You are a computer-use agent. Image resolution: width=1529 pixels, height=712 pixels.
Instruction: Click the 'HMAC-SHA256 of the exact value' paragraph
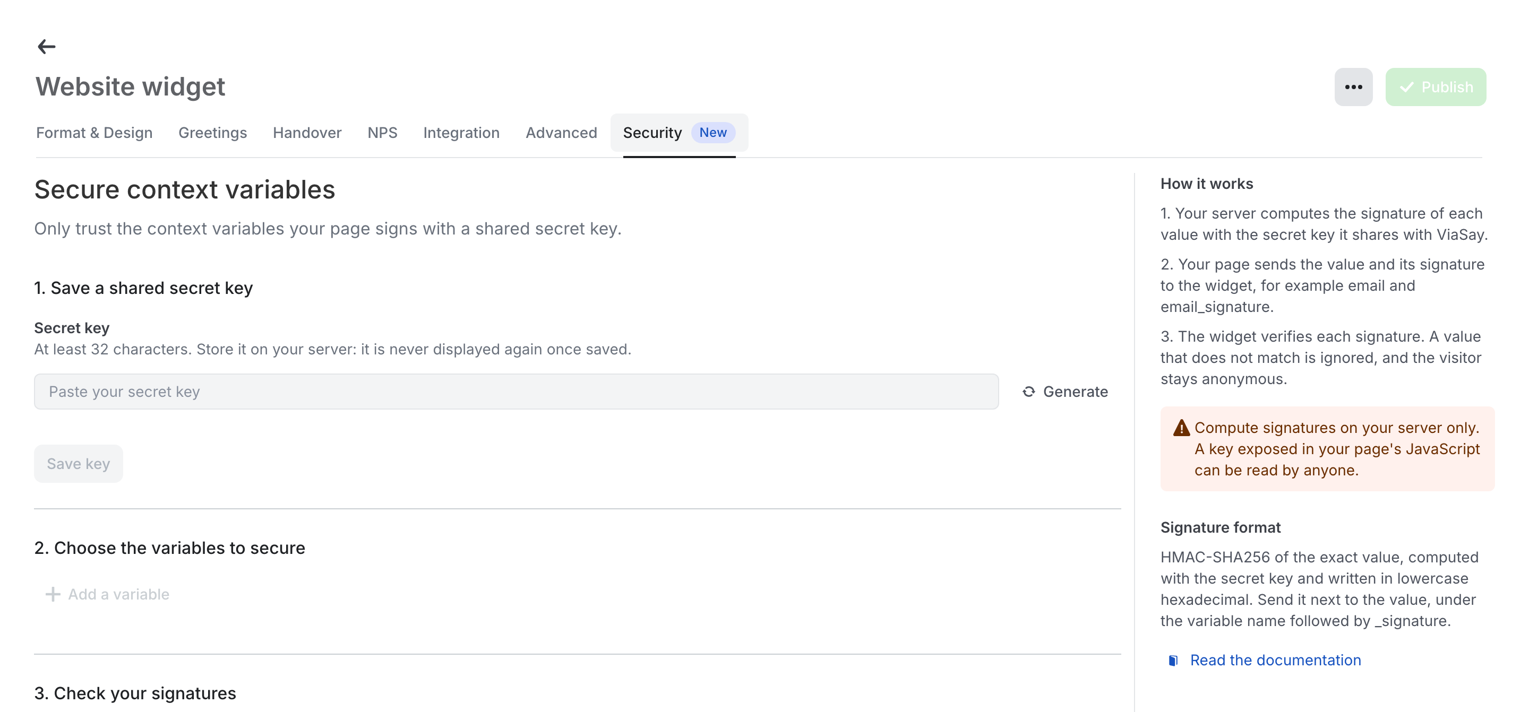coord(1319,588)
